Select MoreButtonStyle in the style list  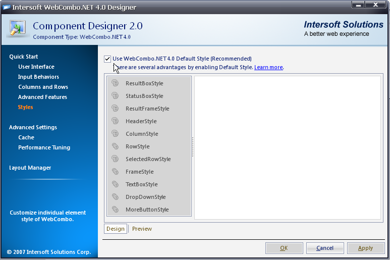149,210
